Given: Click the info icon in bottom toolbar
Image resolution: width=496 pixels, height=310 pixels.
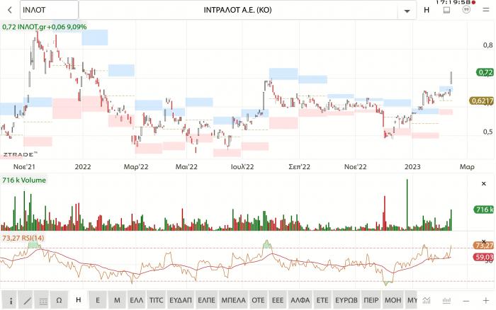Looking at the screenshot, I should point(9,300).
